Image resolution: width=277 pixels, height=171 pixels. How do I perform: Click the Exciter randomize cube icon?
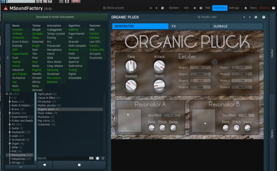(215, 62)
